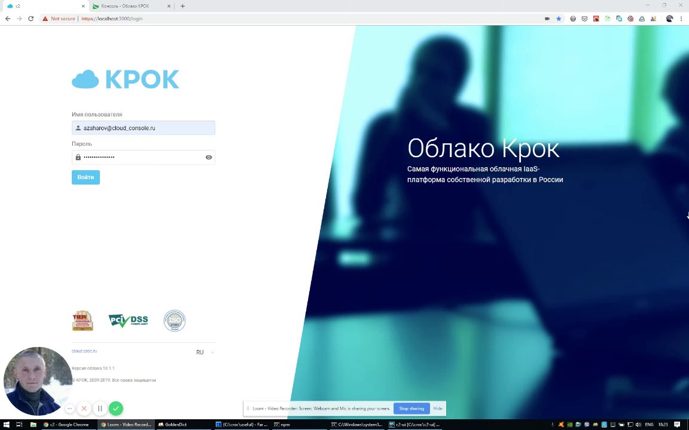Toggle password visibility eye icon
The image size is (689, 430).
click(209, 157)
